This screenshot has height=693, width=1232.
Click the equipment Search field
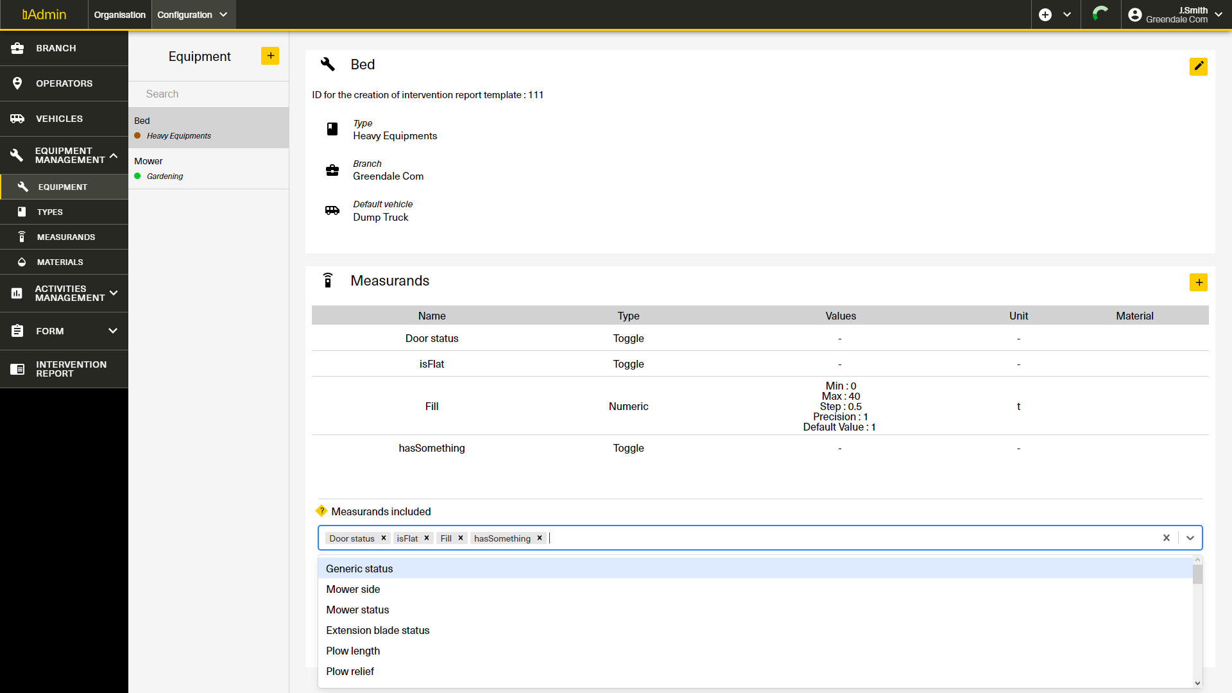coord(209,94)
